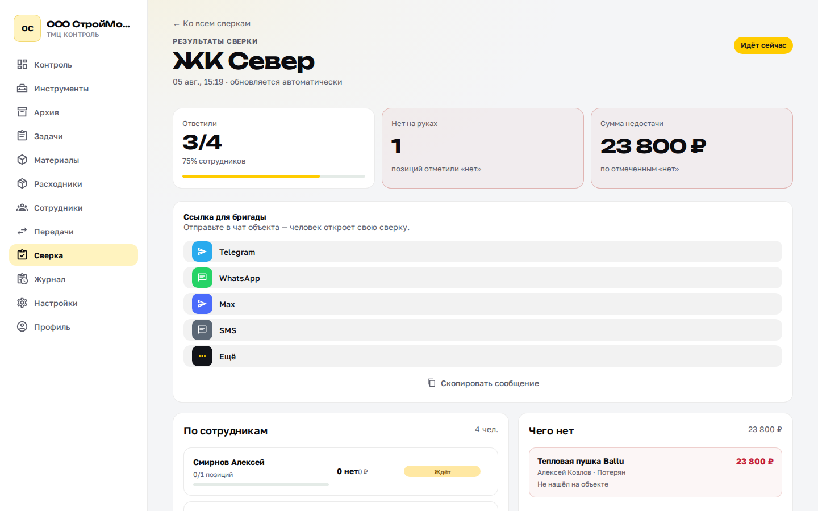Click the Telegram paper-plane icon
The image size is (818, 511).
click(x=202, y=252)
